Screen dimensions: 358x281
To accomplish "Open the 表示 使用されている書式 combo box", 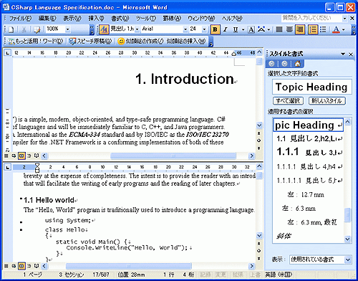I will point(320,259).
